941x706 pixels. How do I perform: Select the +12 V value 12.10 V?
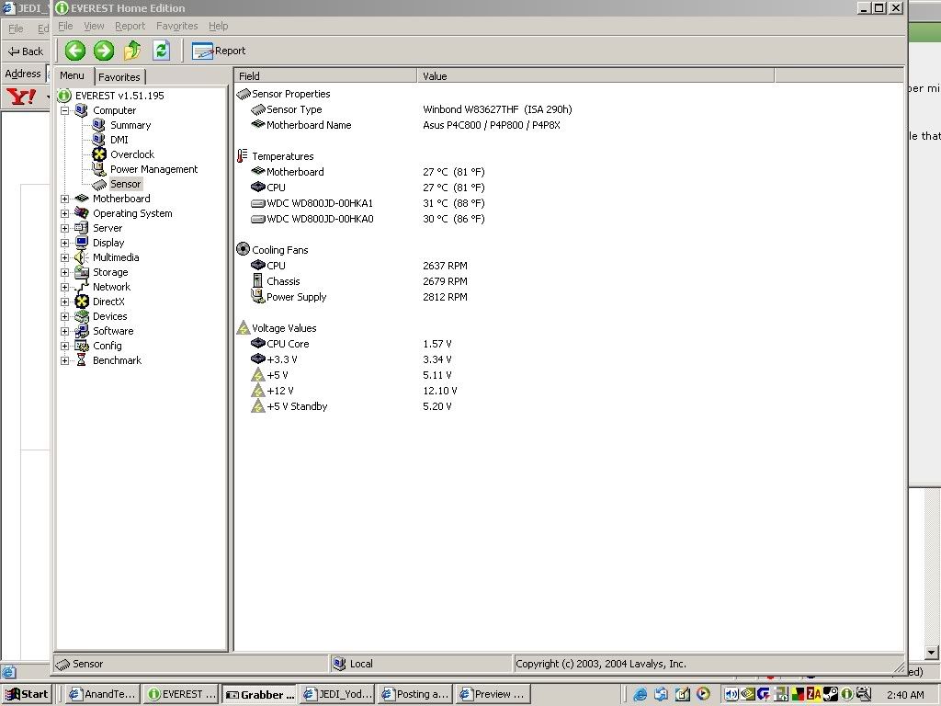coord(440,390)
